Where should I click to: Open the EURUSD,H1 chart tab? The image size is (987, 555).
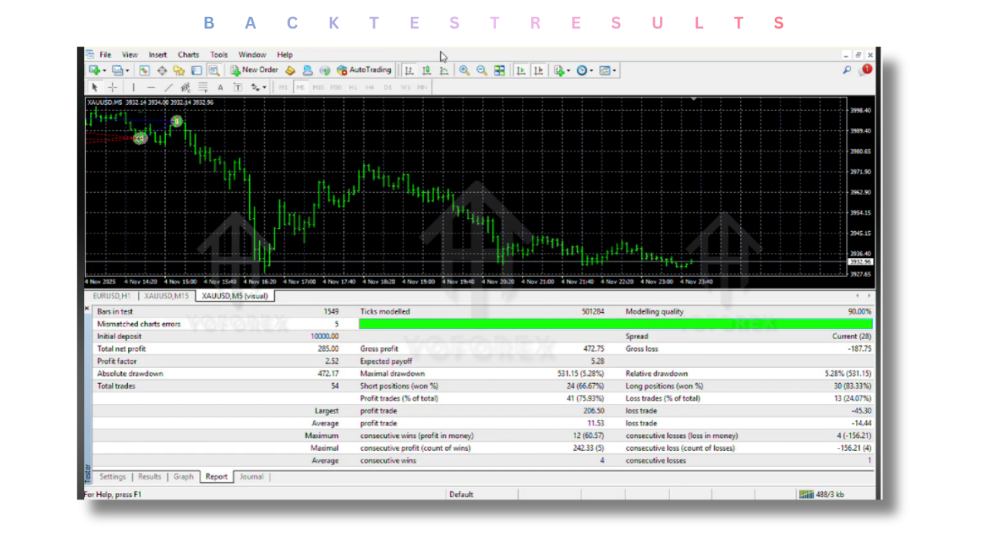(111, 295)
